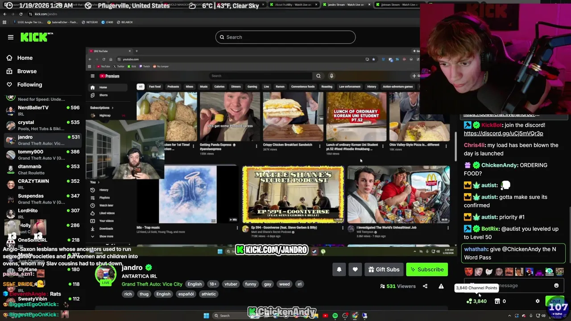The width and height of the screenshot is (571, 321).
Task: Open Browse in Kick sidebar
Action: tap(27, 71)
